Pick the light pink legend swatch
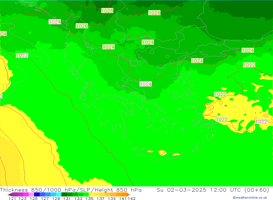Image resolution: width=273 pixels, height=200 pixels. [31, 195]
